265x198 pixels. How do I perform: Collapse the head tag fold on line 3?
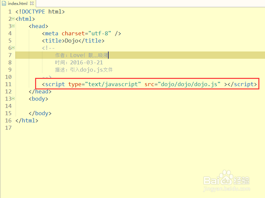(13, 26)
